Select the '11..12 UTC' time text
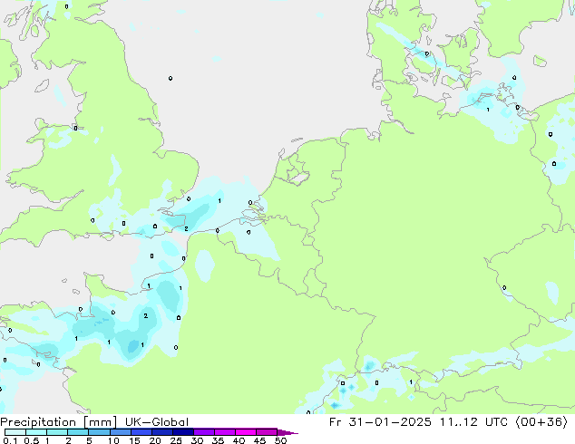Screen dimensions: 575x444 point(473,422)
